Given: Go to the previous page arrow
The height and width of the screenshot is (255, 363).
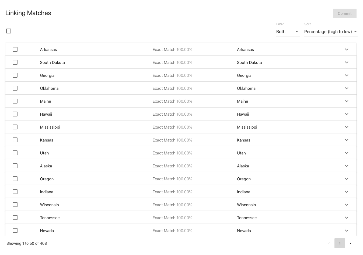Looking at the screenshot, I should tap(329, 243).
